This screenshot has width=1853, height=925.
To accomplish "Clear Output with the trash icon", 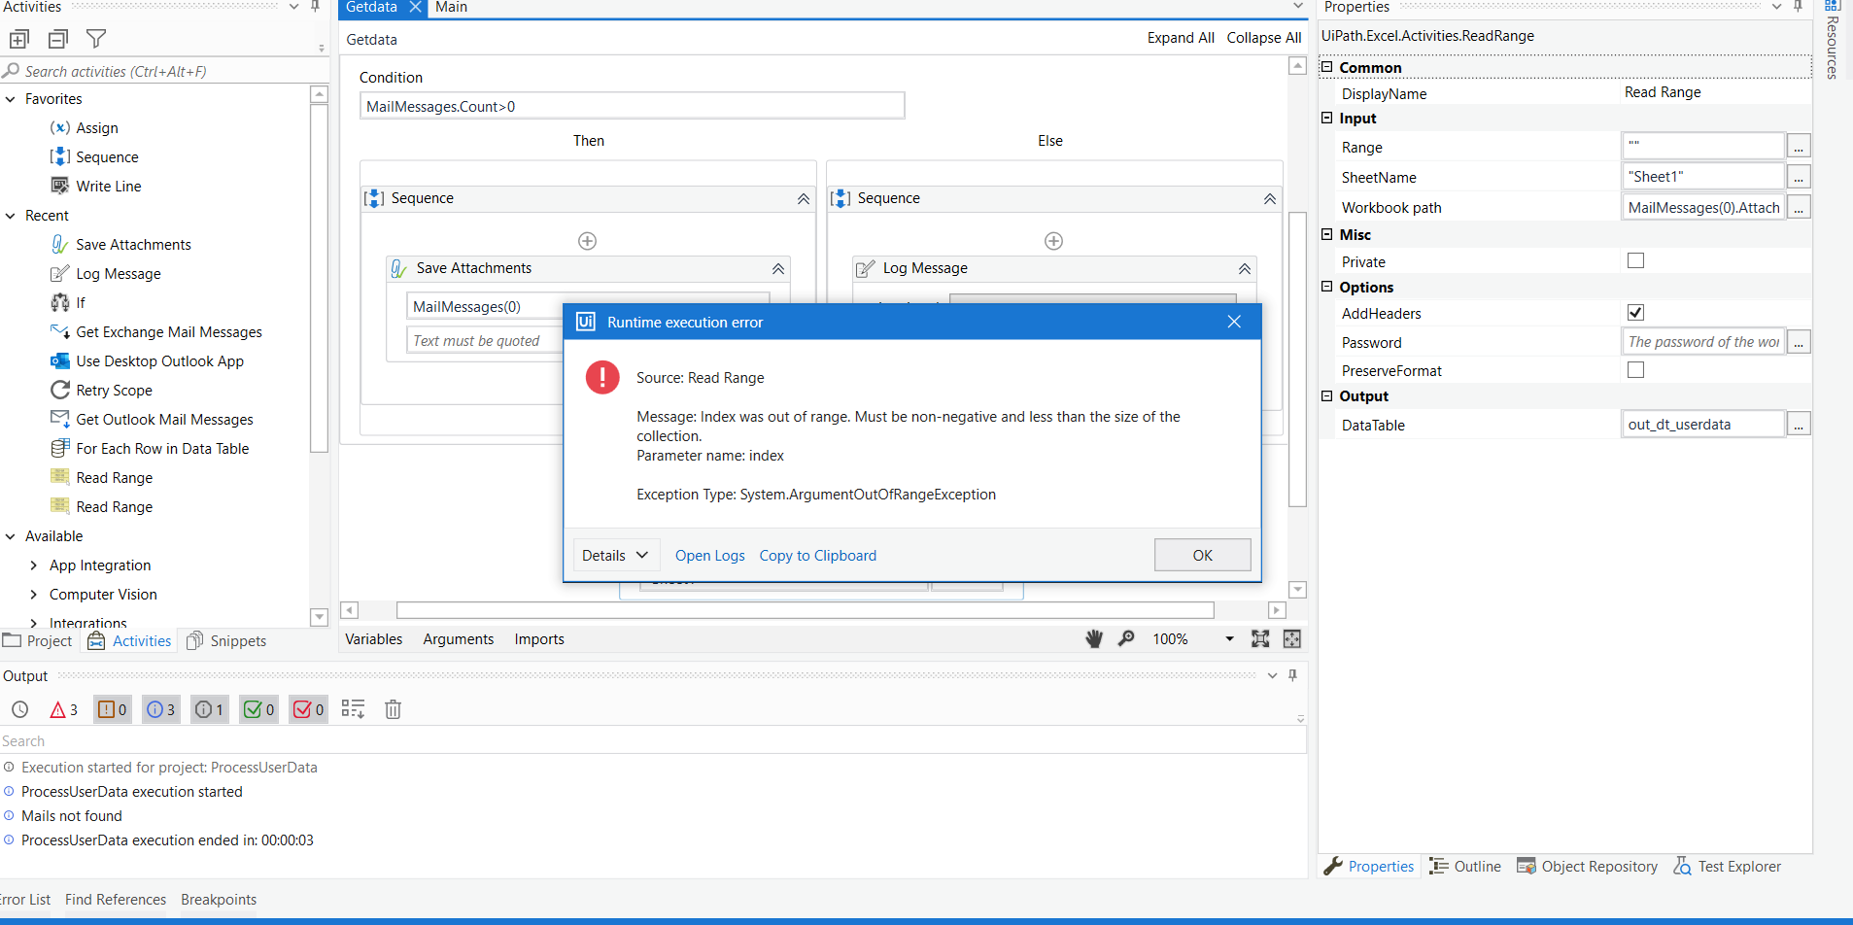I will click(394, 710).
